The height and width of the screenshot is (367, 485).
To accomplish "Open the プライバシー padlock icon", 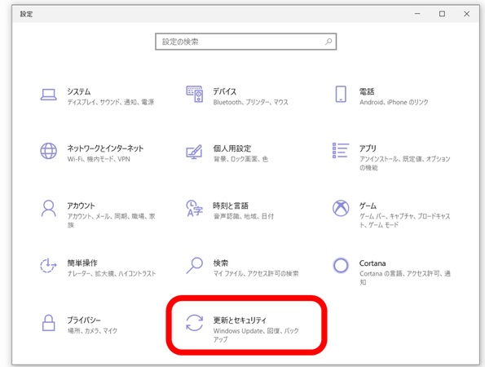I will 49,323.
